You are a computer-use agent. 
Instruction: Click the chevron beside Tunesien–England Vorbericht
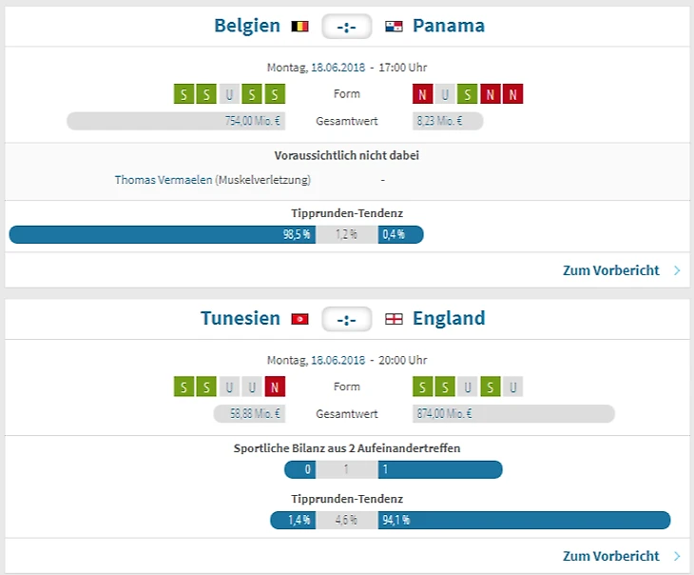click(x=677, y=556)
